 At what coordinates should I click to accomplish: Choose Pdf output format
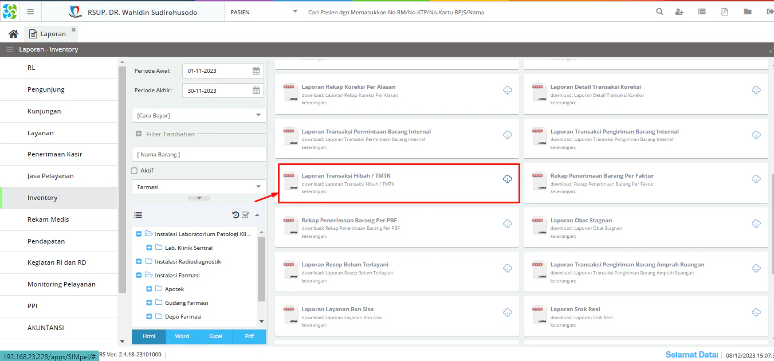[x=249, y=336]
